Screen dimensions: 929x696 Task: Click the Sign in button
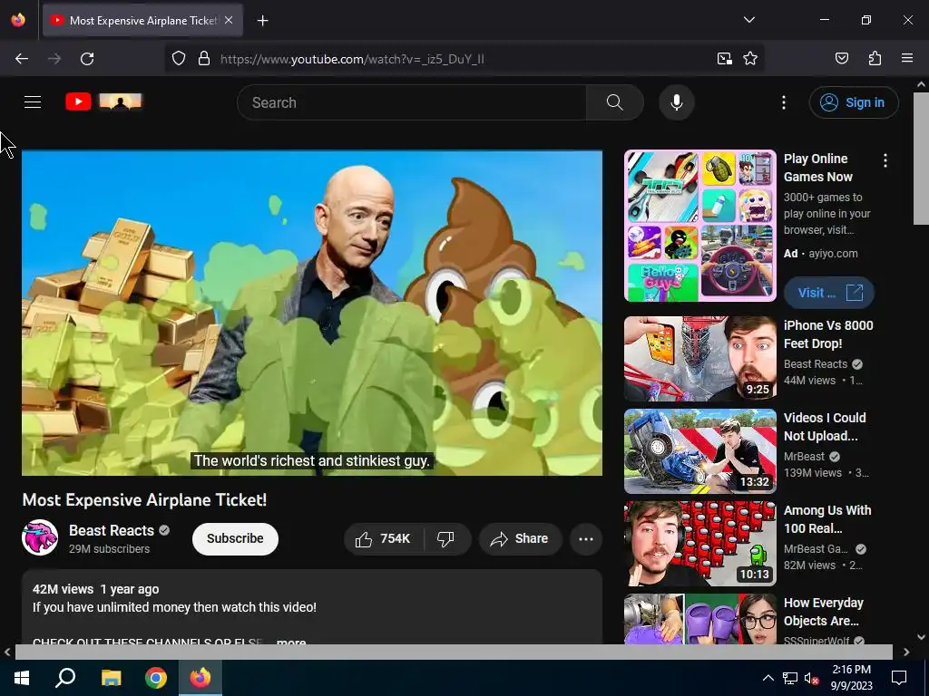pyautogui.click(x=853, y=102)
